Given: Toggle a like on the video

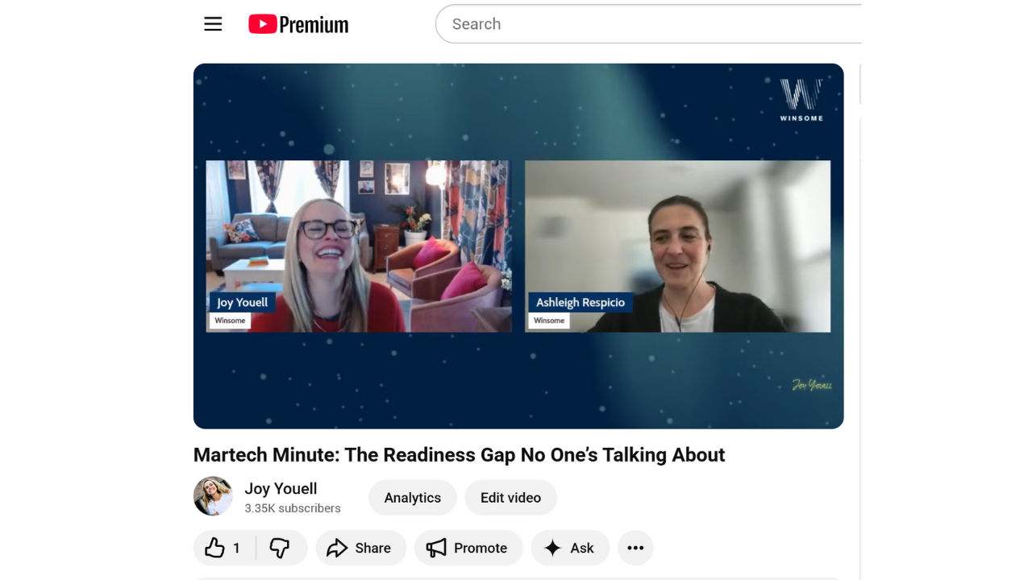Looking at the screenshot, I should [x=223, y=548].
